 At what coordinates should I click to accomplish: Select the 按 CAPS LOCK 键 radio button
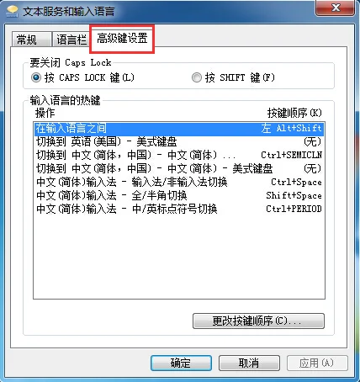pos(36,77)
